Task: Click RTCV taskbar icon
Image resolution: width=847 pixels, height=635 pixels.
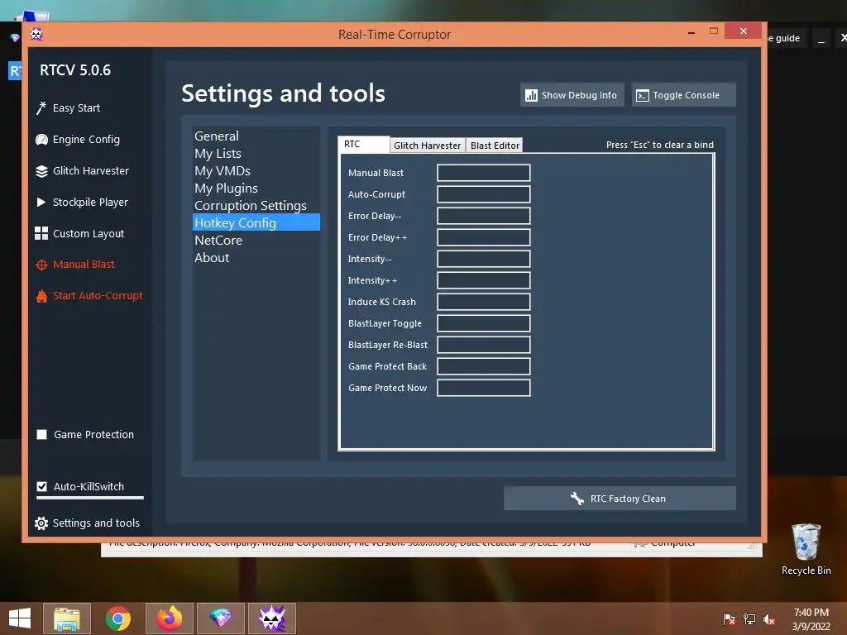Action: tap(271, 618)
